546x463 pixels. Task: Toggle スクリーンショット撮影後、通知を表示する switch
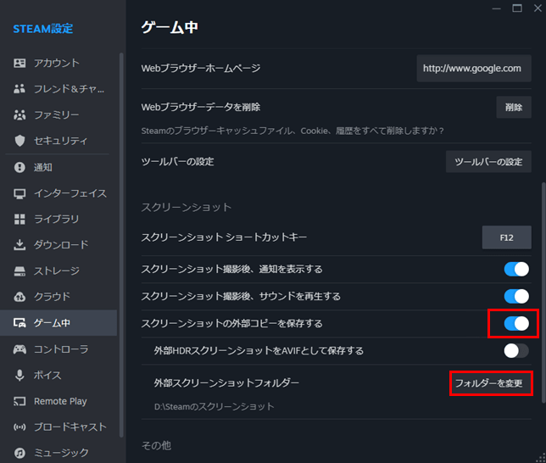click(516, 269)
